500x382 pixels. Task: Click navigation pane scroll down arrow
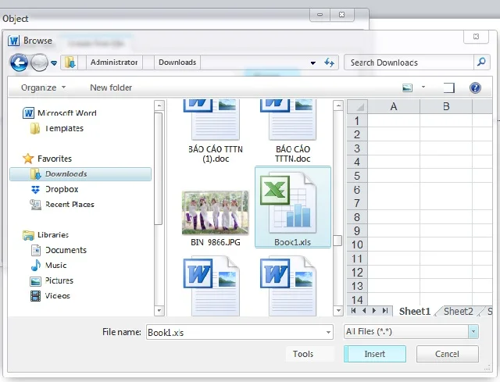point(159,310)
